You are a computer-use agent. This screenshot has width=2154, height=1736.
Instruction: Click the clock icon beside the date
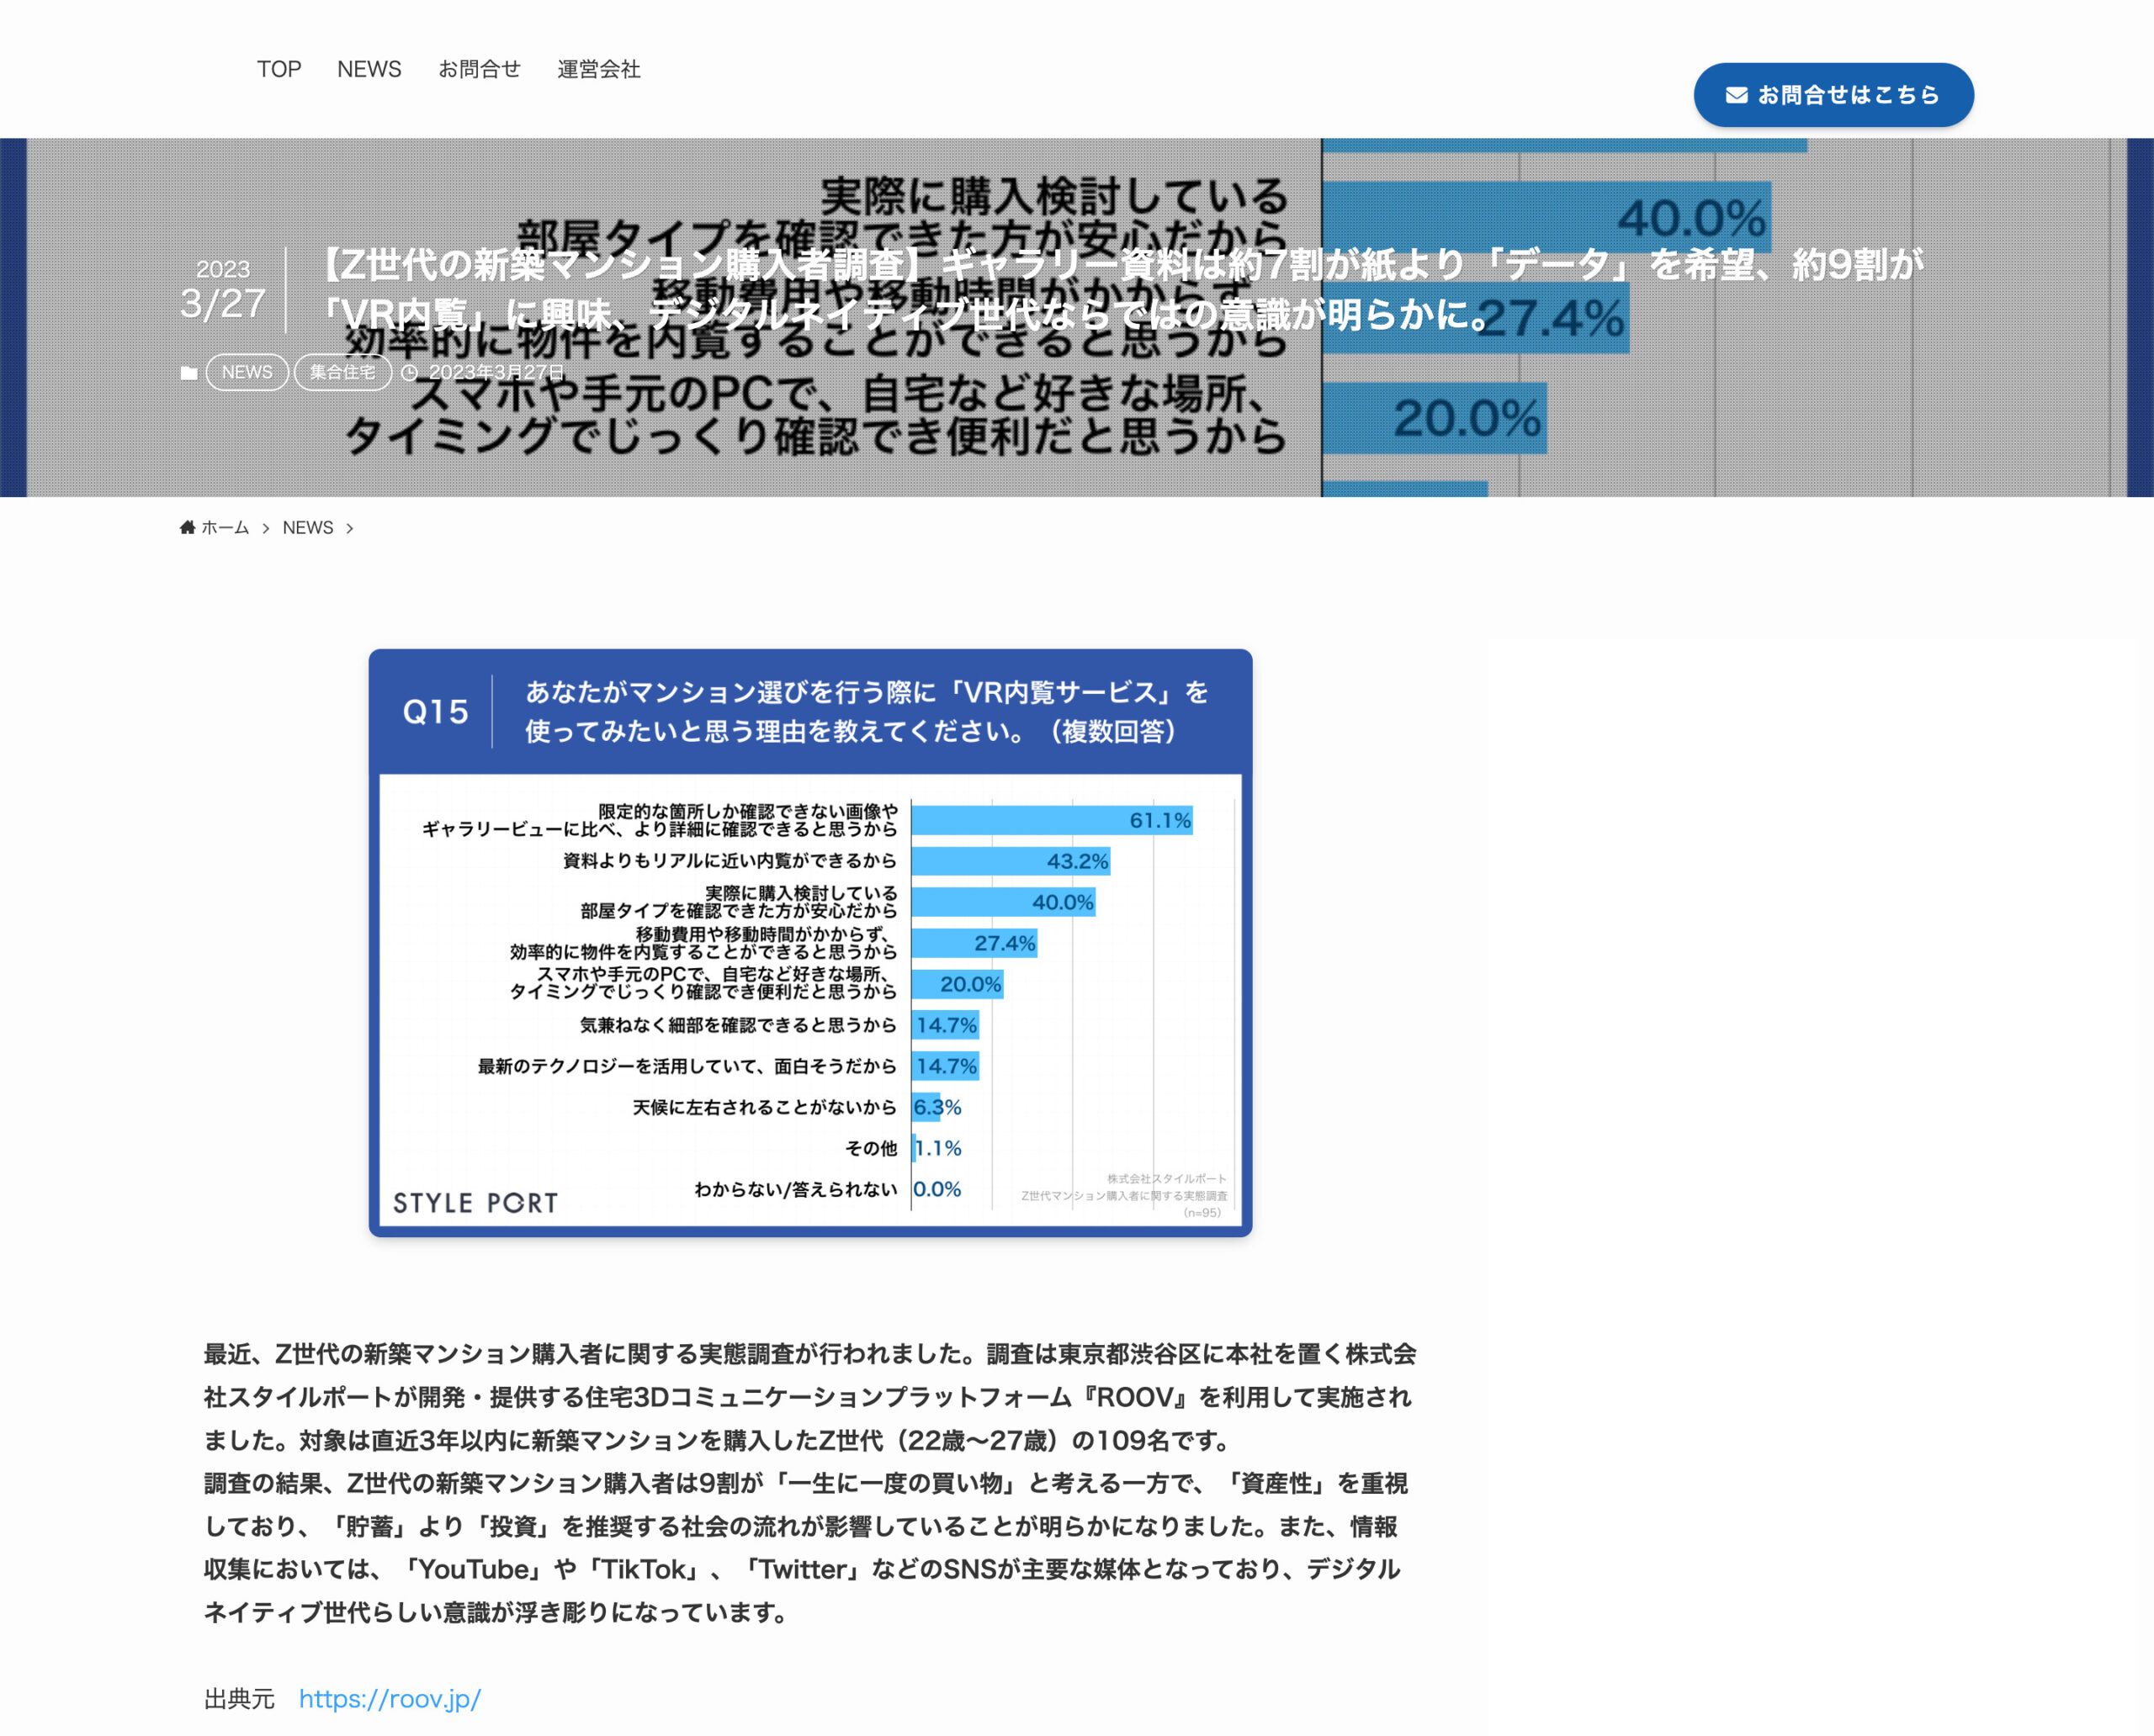tap(409, 373)
